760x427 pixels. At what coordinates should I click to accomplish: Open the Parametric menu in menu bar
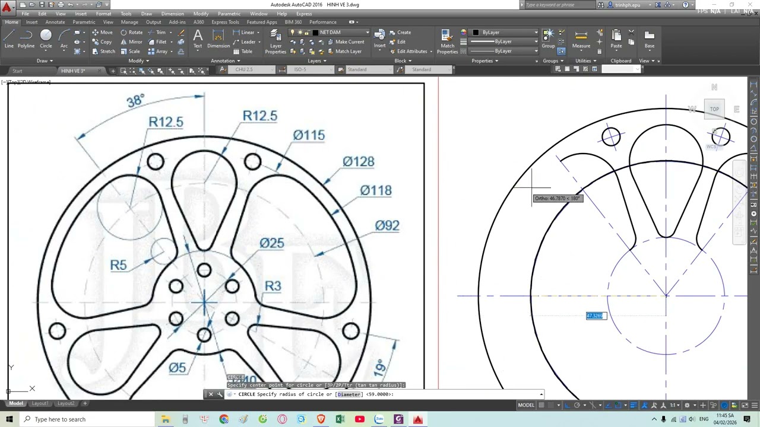229,14
